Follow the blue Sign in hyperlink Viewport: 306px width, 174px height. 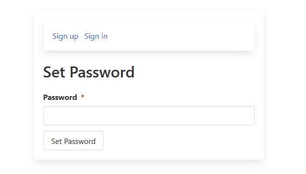[96, 36]
